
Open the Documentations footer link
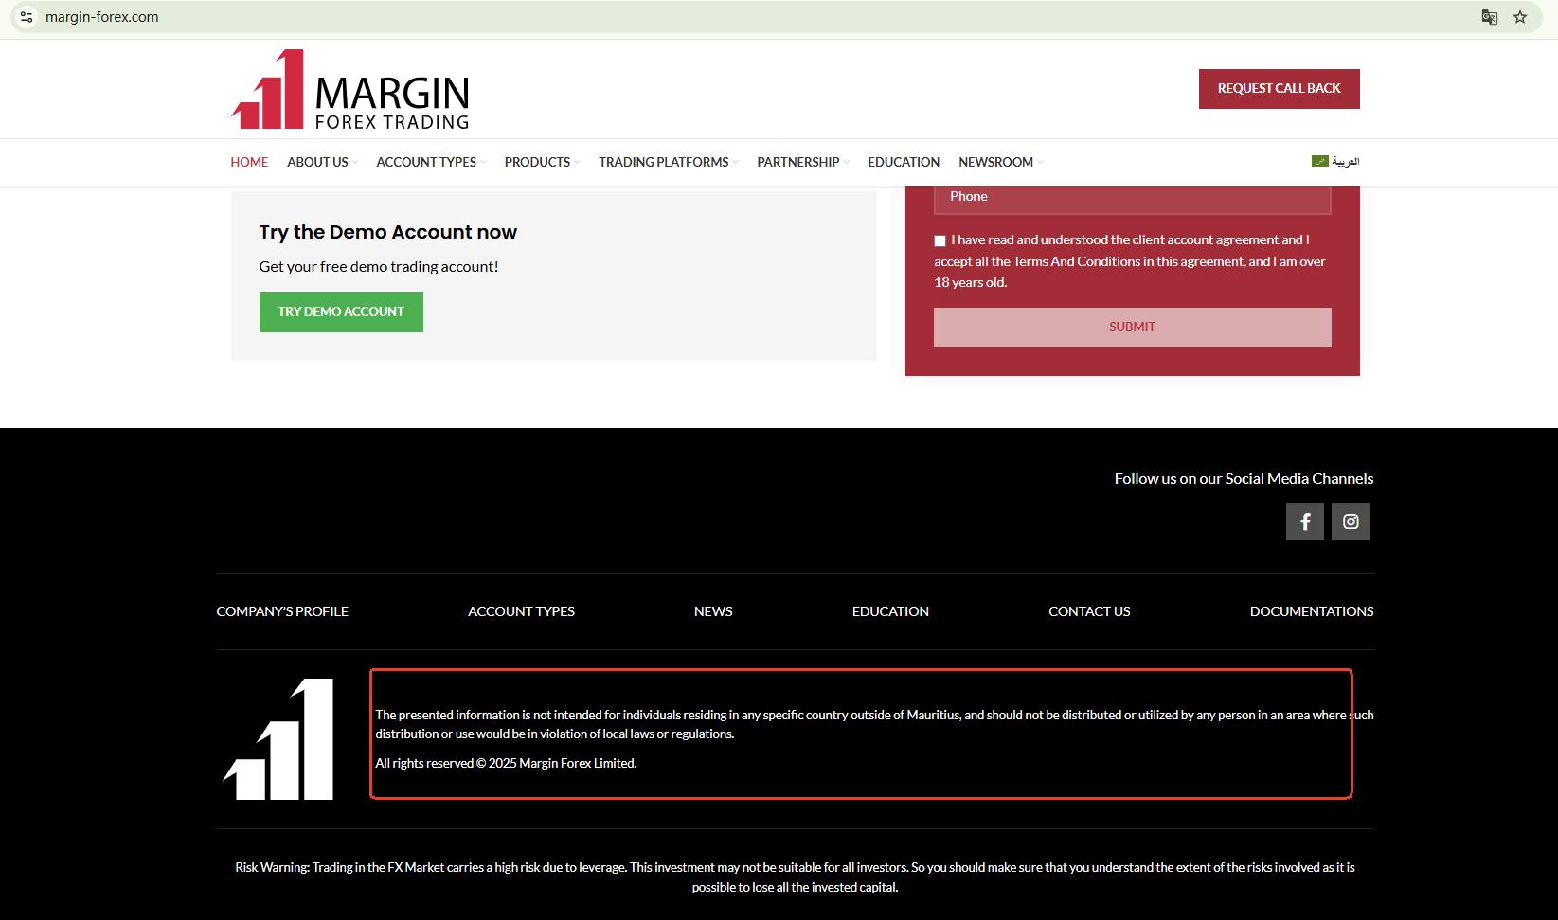tap(1311, 611)
